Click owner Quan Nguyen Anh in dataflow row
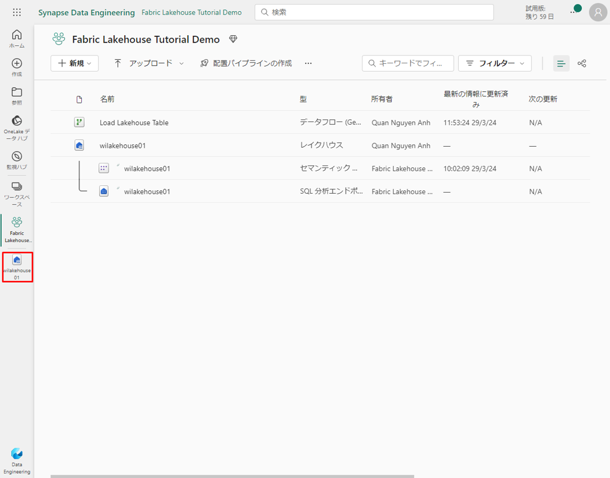This screenshot has width=610, height=478. pyautogui.click(x=401, y=123)
